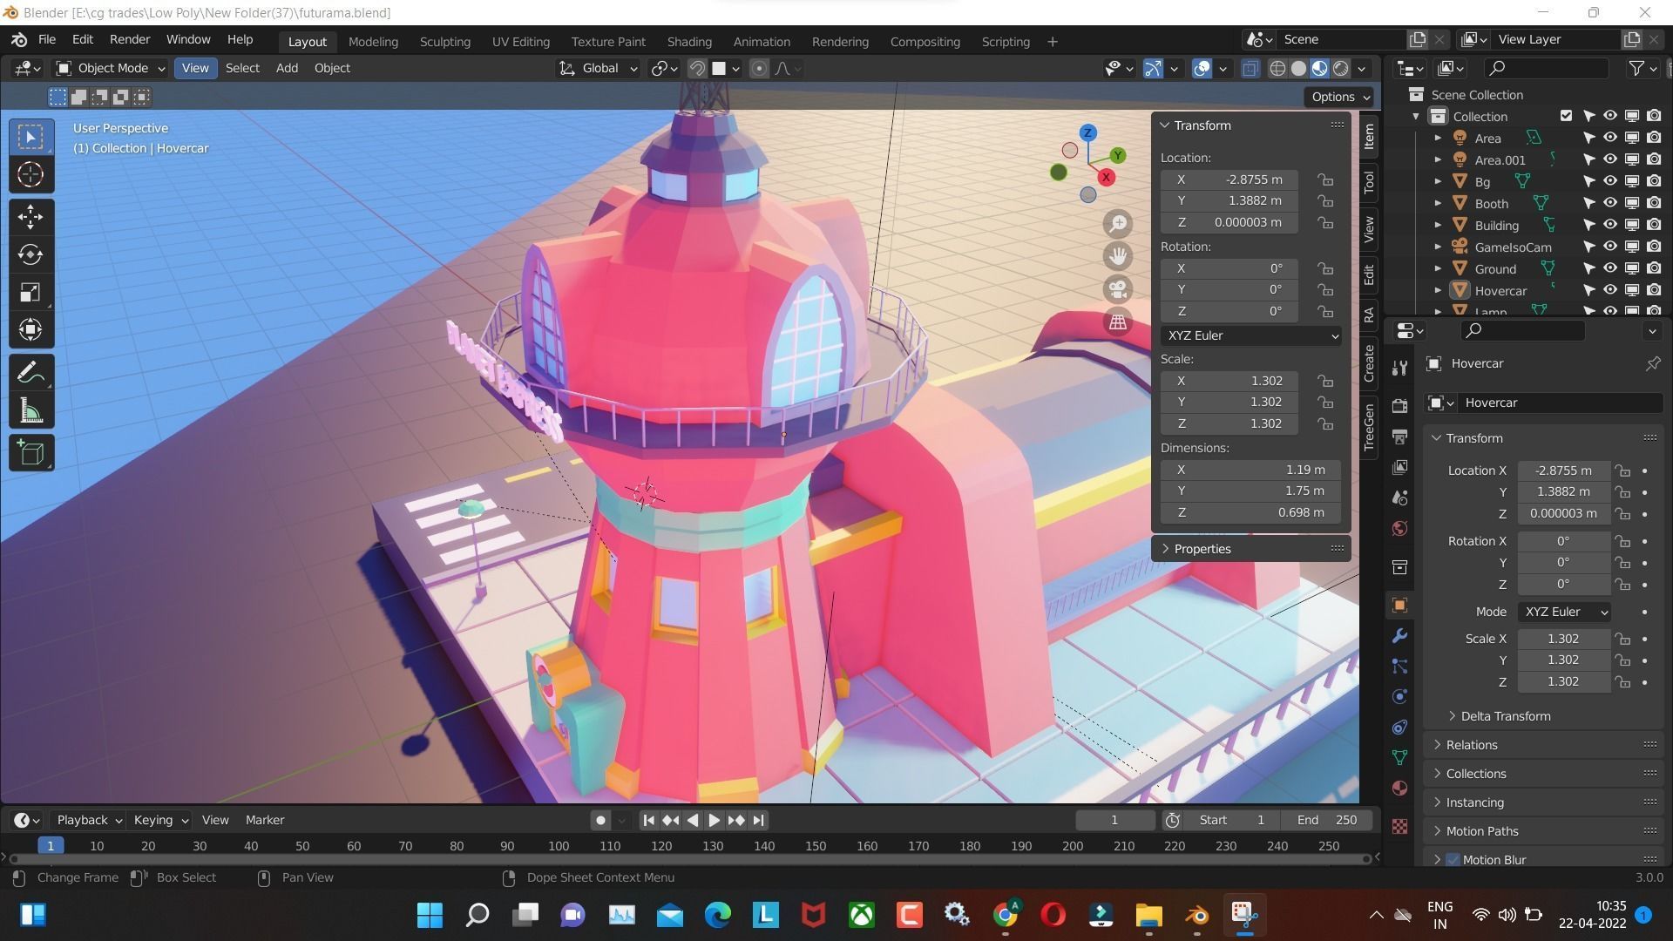The image size is (1673, 941).
Task: Switch to wireframe viewport shading
Action: (x=1277, y=68)
